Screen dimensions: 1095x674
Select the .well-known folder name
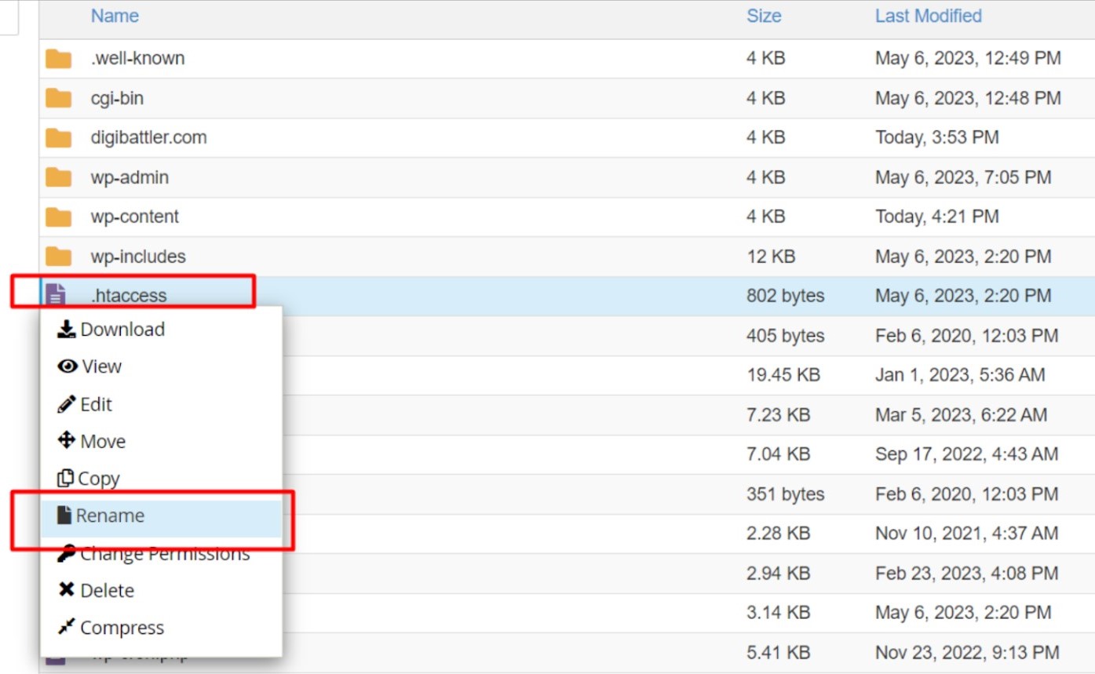[x=137, y=59]
